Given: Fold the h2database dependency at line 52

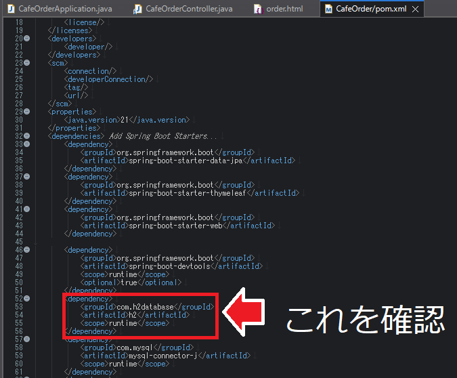Looking at the screenshot, I should click(27, 299).
